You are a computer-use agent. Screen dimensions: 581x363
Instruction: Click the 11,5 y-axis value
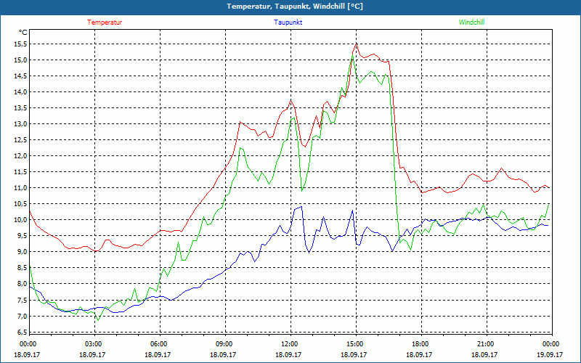(22, 172)
